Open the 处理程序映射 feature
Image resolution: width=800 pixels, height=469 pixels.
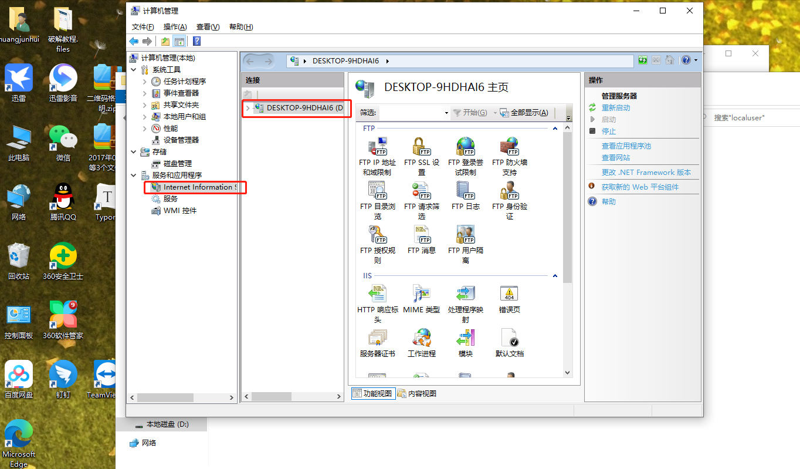pos(466,304)
